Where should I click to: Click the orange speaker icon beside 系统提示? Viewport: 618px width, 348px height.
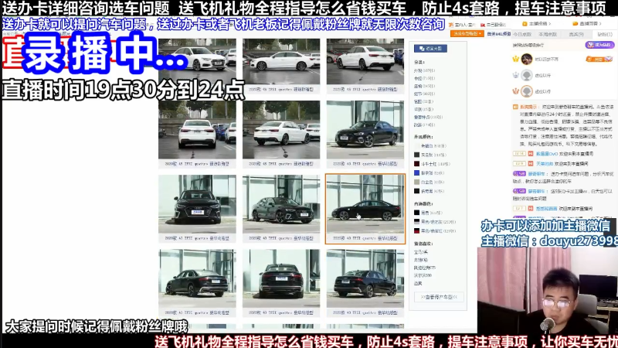[515, 107]
